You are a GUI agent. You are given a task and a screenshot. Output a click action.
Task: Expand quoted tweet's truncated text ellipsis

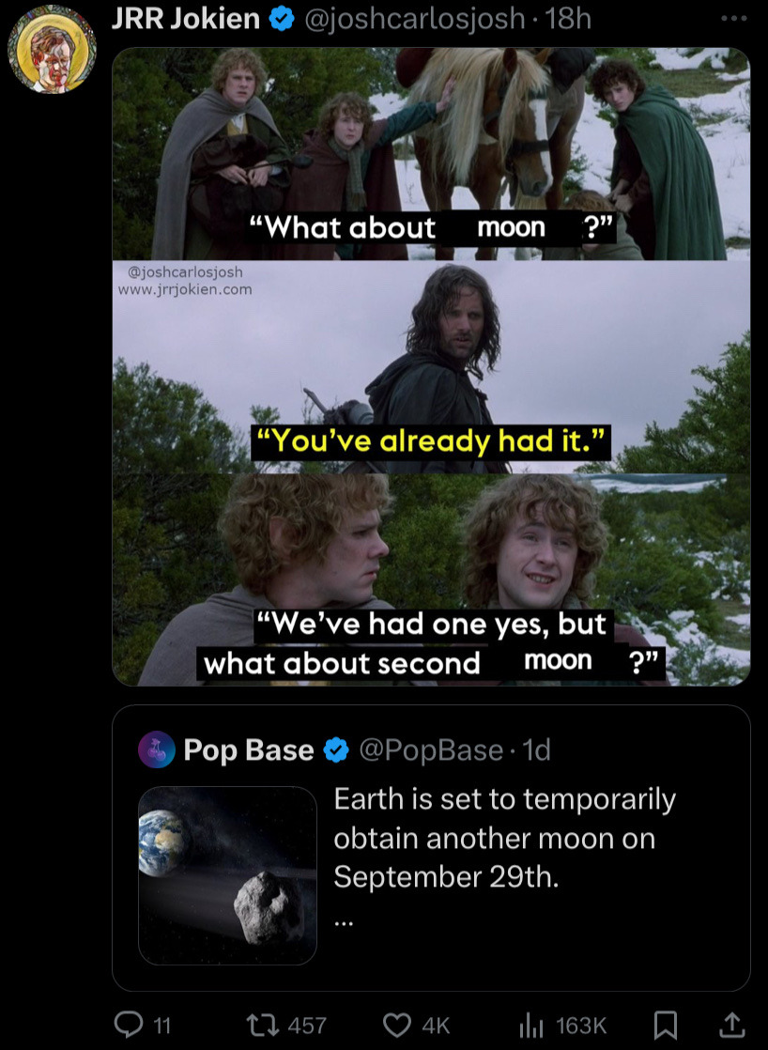point(343,922)
